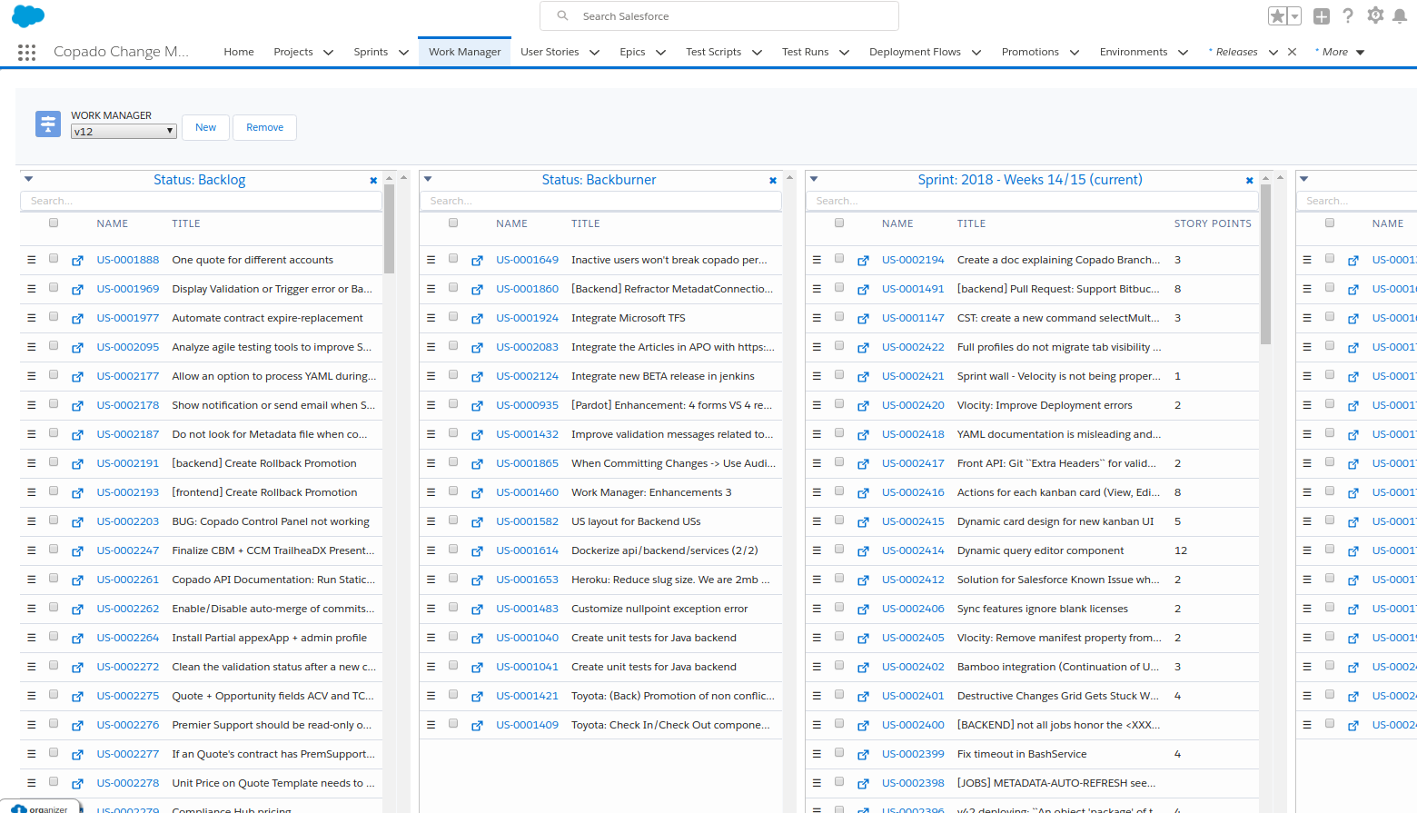Screen dimensions: 1417x813
Task: Switch to the Test Runs tab
Action: pyautogui.click(x=805, y=52)
